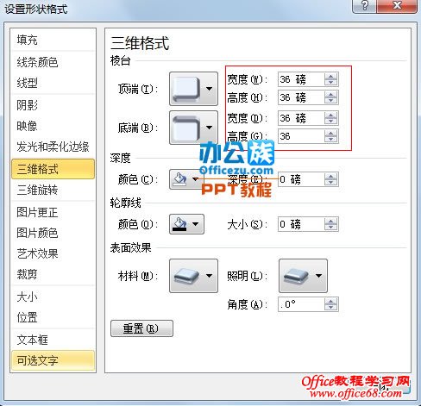Close the 设置形状格式 dialog
Viewport: 421px width, 406px height.
[397, 6]
